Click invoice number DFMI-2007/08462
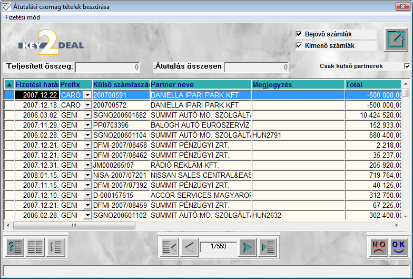Image resolution: width=413 pixels, height=279 pixels. (121, 155)
